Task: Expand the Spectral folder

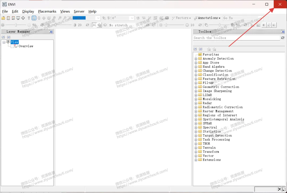Action: [x=196, y=127]
